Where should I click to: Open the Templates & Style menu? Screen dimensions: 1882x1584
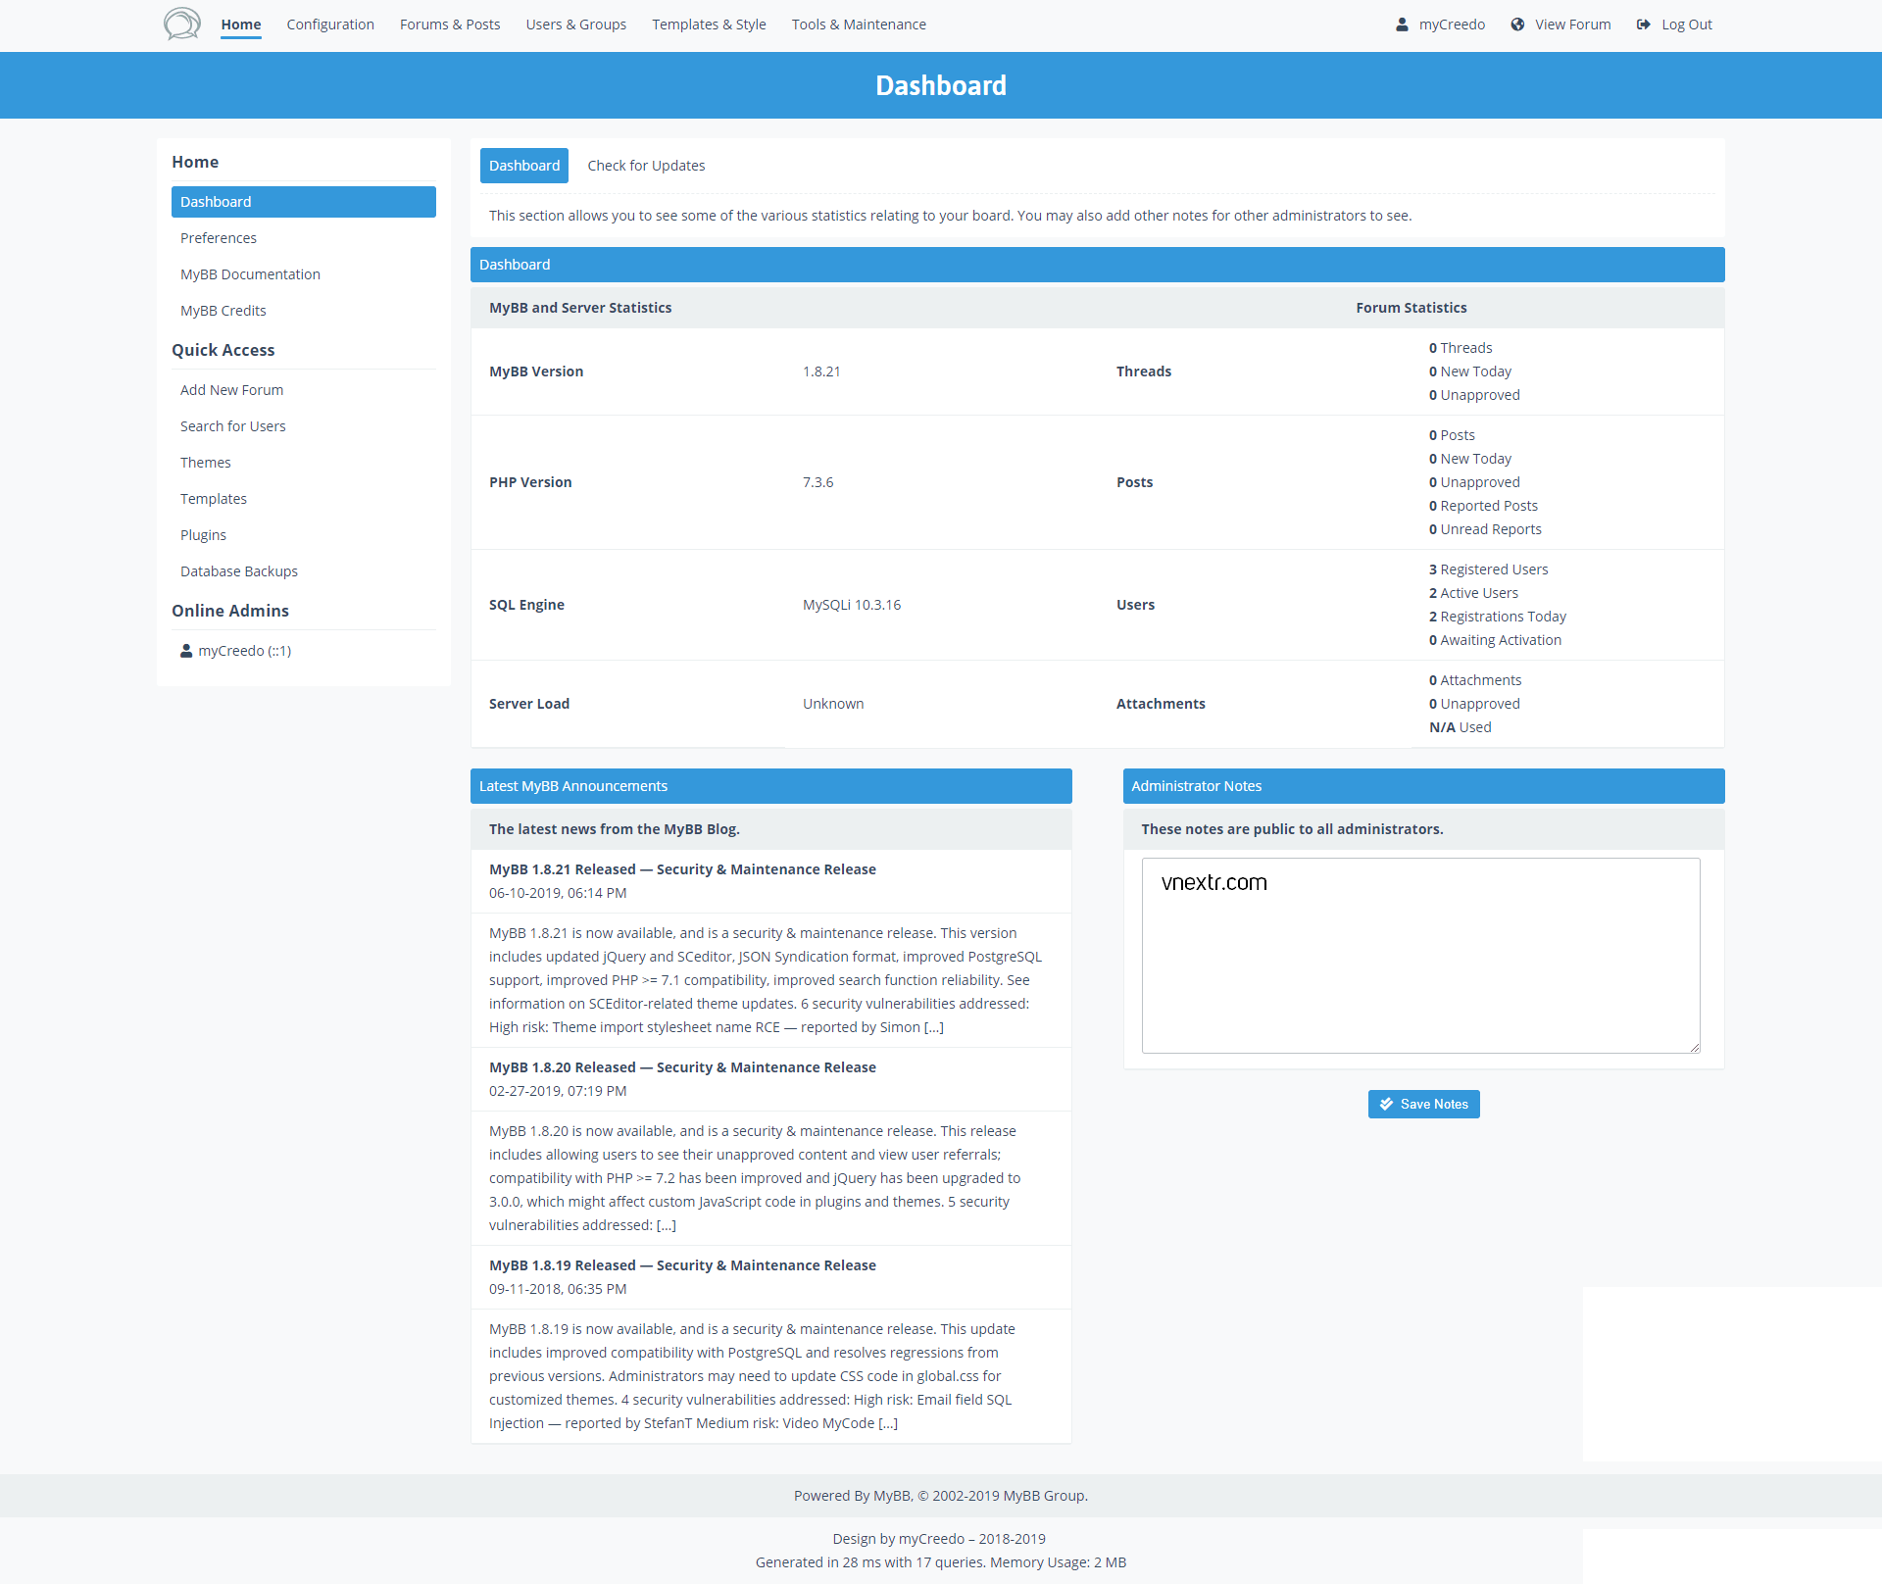pos(710,25)
